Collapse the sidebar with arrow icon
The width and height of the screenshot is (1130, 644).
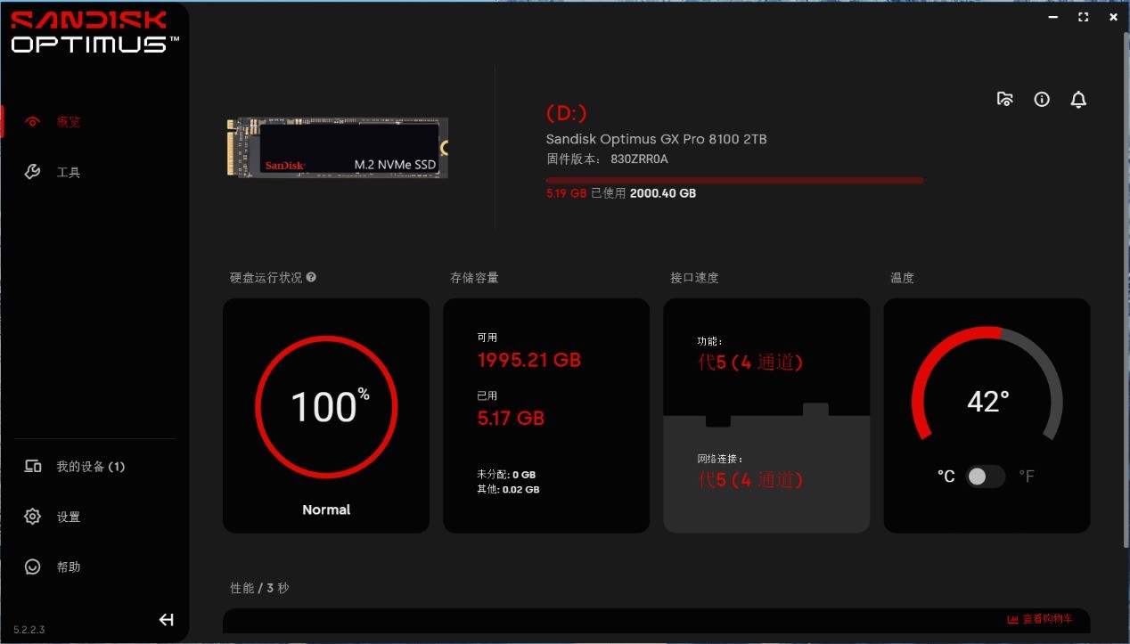[x=166, y=620]
